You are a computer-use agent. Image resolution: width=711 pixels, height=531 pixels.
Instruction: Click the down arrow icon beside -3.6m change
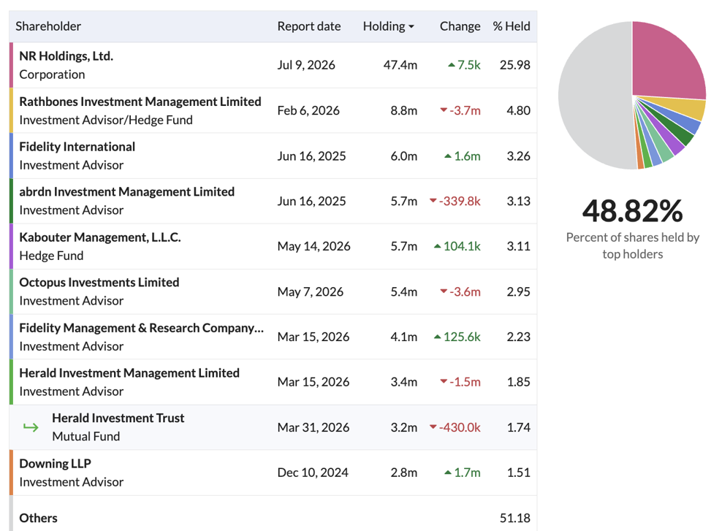(x=444, y=291)
